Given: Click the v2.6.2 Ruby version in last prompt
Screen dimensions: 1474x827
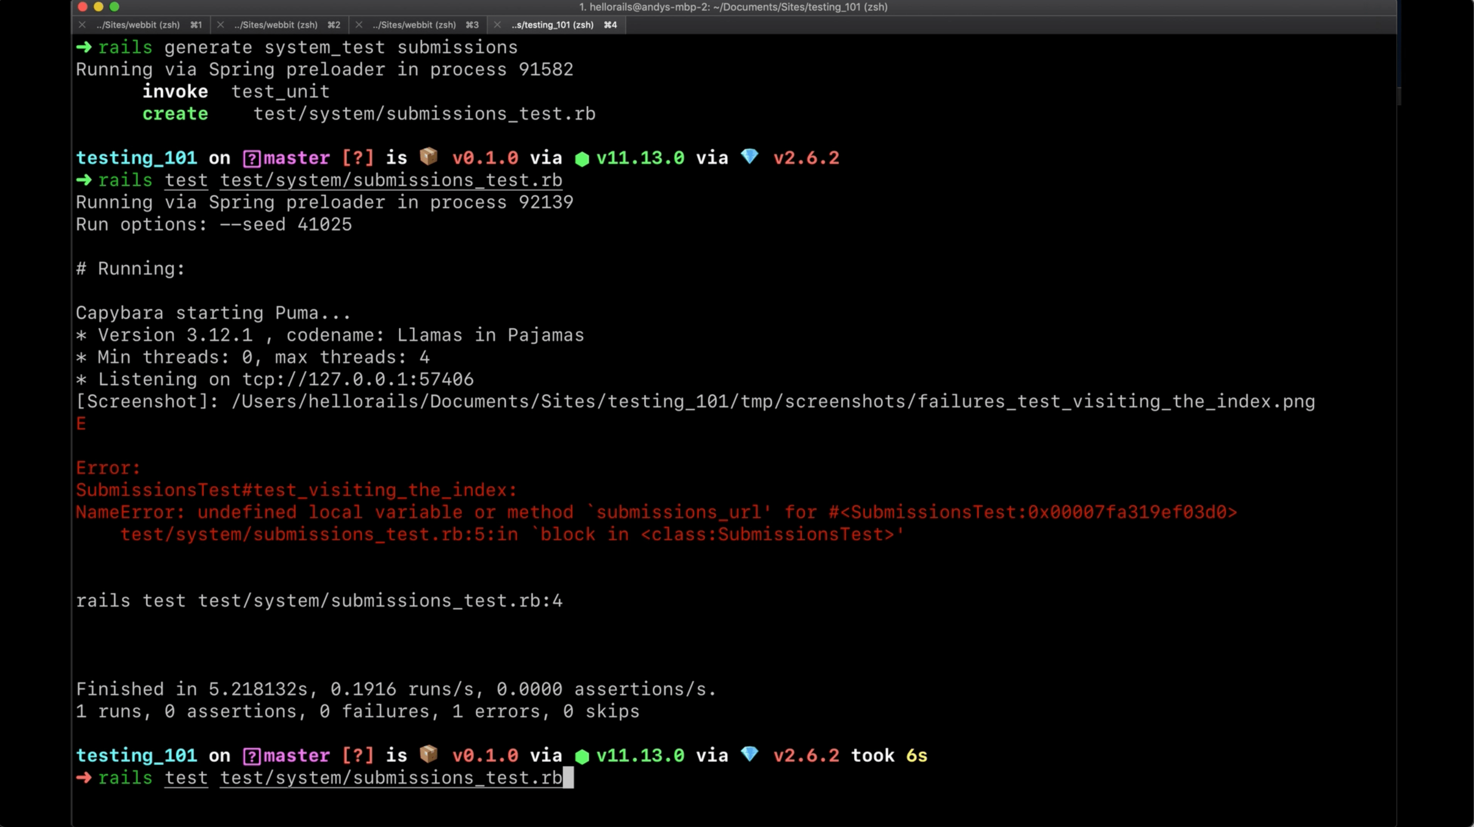Looking at the screenshot, I should 806,756.
